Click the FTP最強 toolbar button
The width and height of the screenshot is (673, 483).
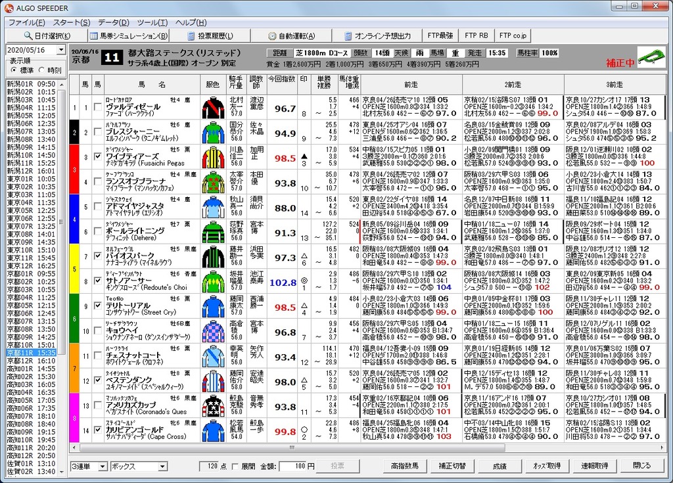click(x=440, y=35)
